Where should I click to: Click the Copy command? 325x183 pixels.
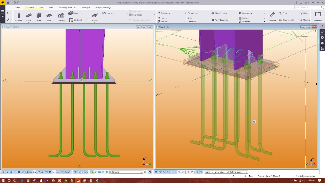point(283,13)
